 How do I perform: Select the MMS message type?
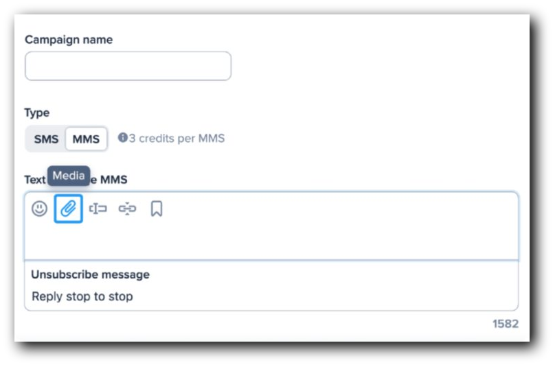pos(86,139)
